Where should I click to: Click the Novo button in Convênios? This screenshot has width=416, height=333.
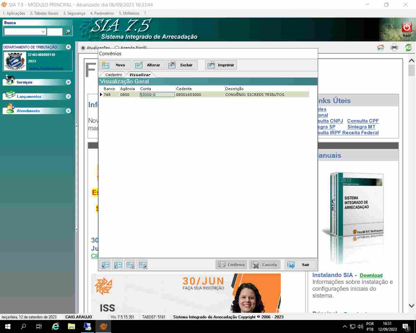[115, 65]
